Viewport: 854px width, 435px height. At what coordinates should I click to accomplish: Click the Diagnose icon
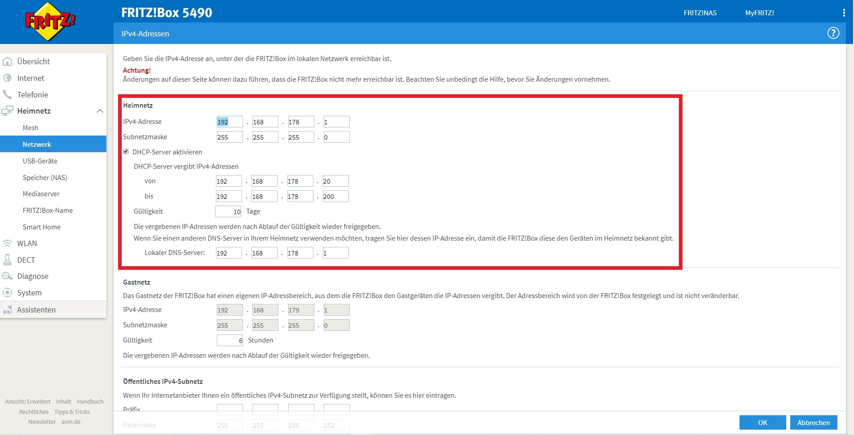coord(8,276)
